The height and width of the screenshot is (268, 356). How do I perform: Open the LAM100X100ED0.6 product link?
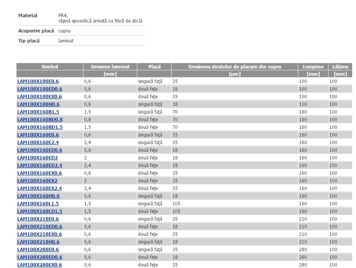(x=39, y=89)
